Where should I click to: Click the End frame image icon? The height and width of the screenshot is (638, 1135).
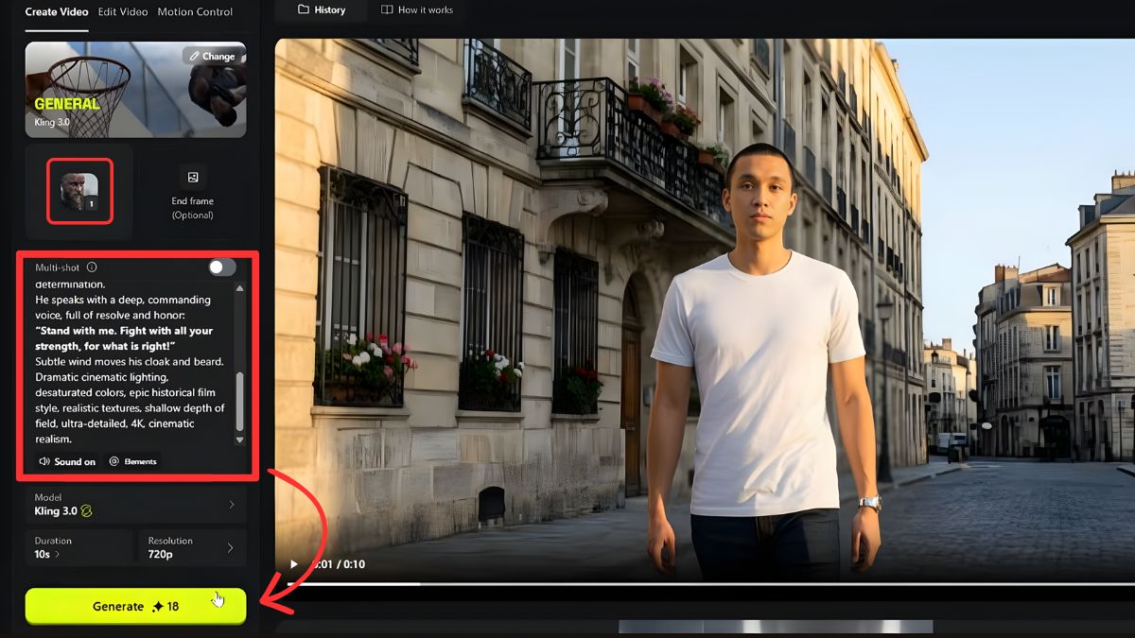coord(193,178)
